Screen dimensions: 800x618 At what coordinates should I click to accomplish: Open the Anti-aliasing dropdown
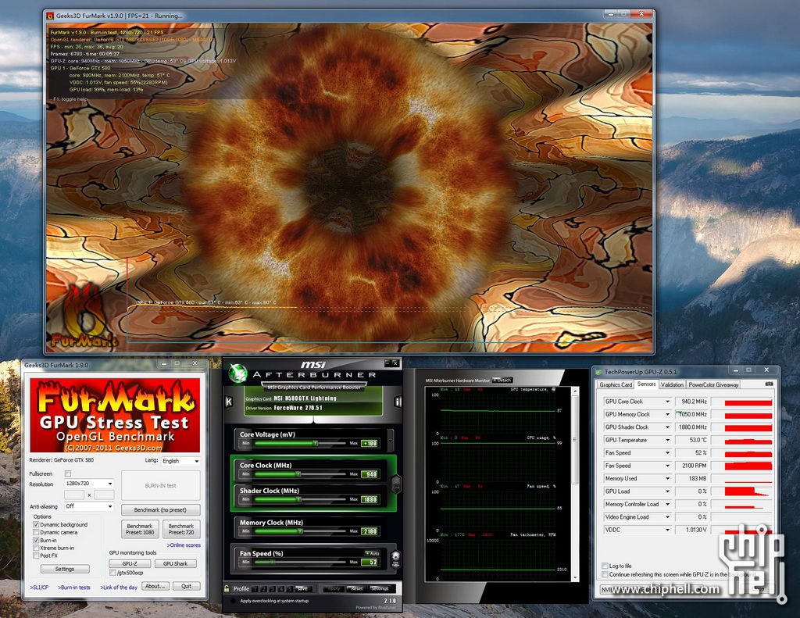89,506
